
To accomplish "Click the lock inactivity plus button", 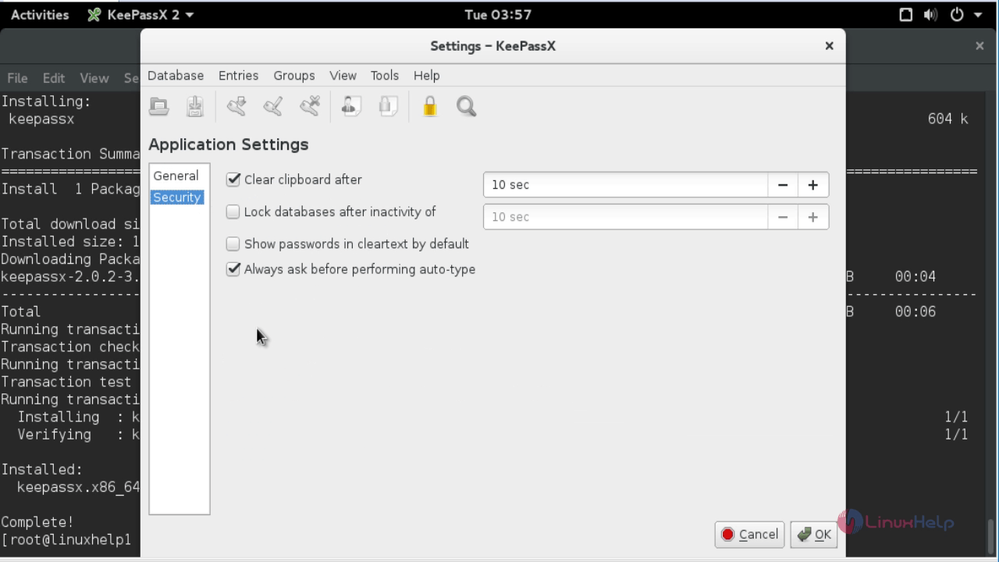I will tap(813, 217).
